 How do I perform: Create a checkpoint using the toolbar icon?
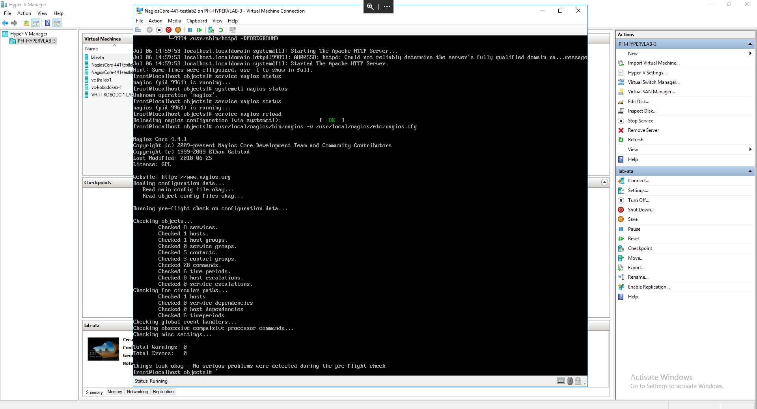(211, 30)
